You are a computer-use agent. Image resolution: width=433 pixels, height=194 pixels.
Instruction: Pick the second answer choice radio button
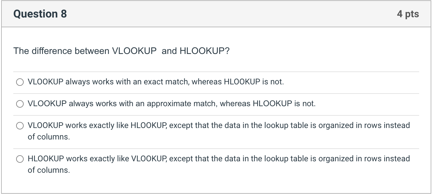coord(20,104)
